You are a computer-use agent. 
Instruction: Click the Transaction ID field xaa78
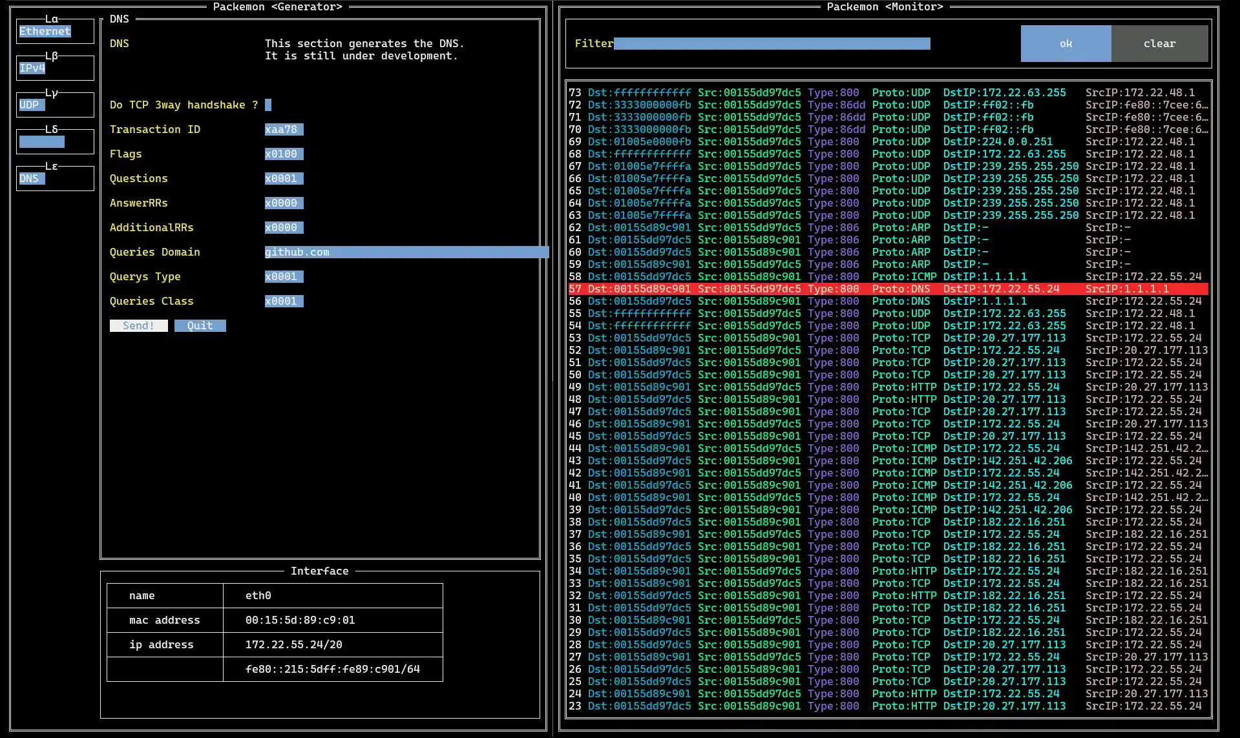click(284, 129)
